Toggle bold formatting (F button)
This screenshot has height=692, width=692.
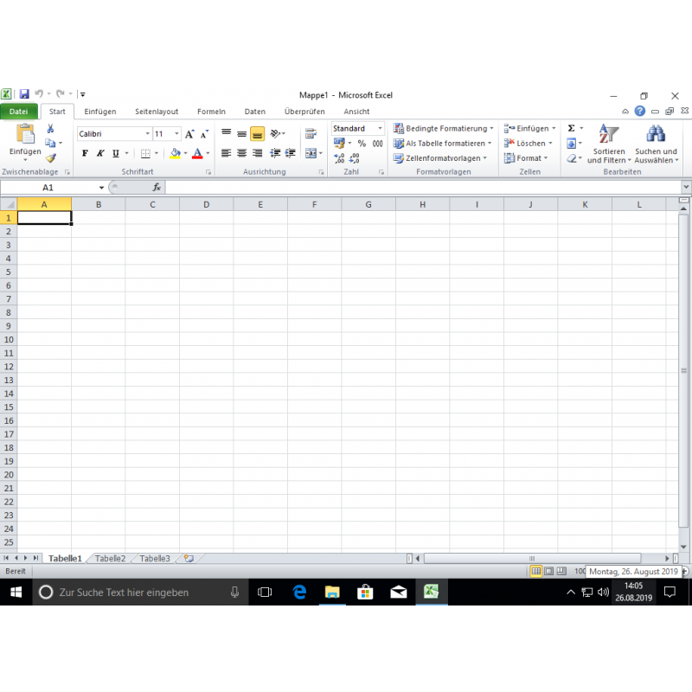pos(85,153)
